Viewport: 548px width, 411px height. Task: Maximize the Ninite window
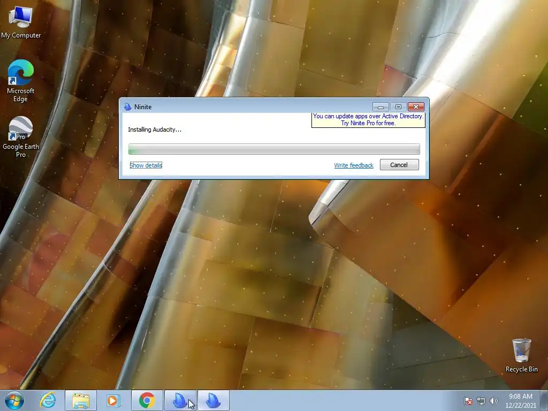tap(398, 106)
